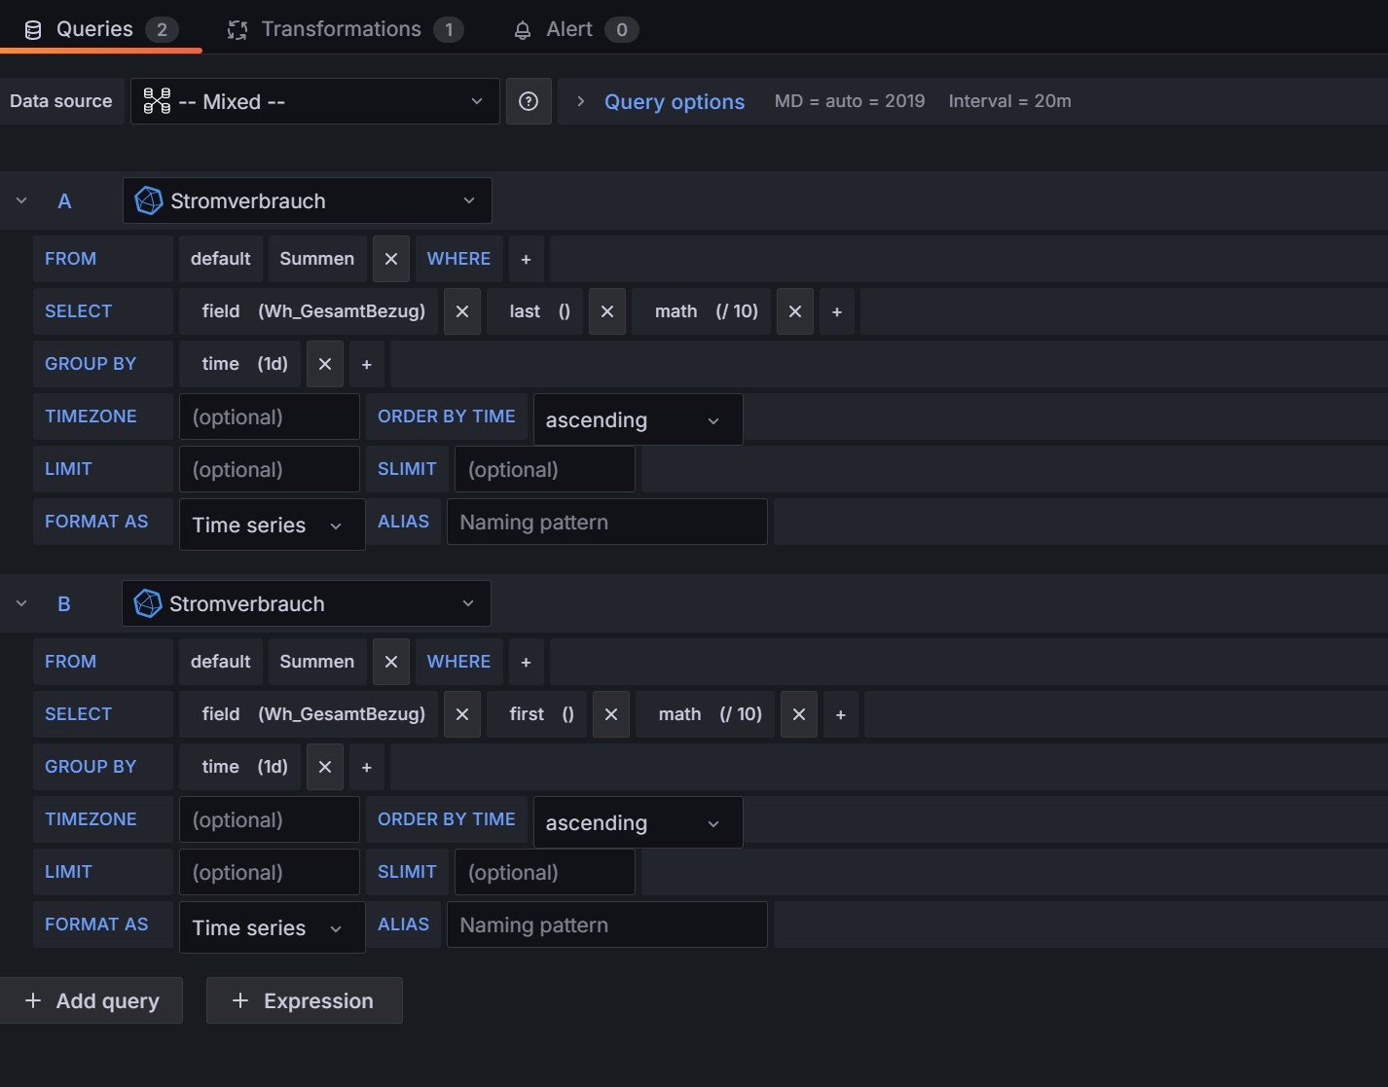Remove the last() aggregation in query A
This screenshot has height=1087, width=1388.
pos(606,311)
